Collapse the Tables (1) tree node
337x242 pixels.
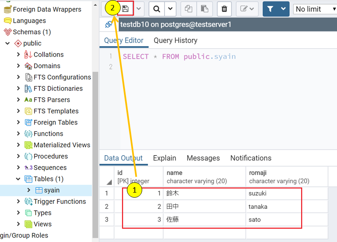tap(18, 179)
